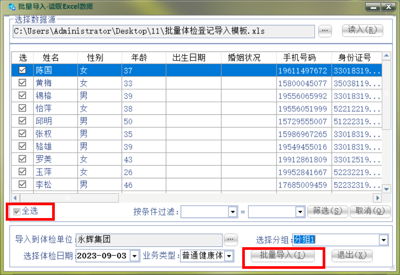The height and width of the screenshot is (275, 400).
Task: Select the name cell 邱明
Action: pyautogui.click(x=55, y=121)
